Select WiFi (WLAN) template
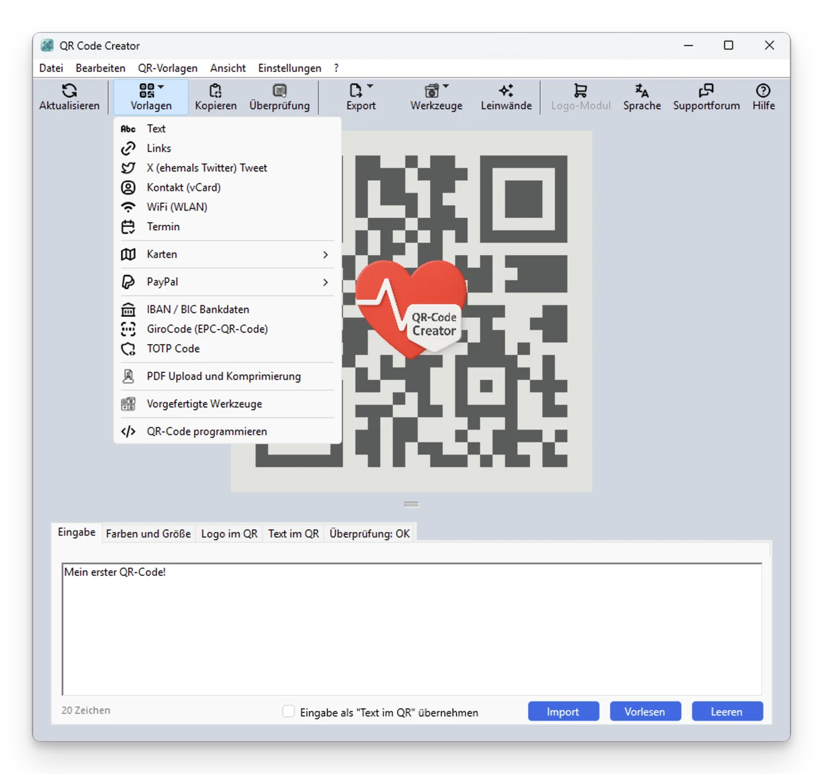This screenshot has width=823, height=774. tap(227, 207)
